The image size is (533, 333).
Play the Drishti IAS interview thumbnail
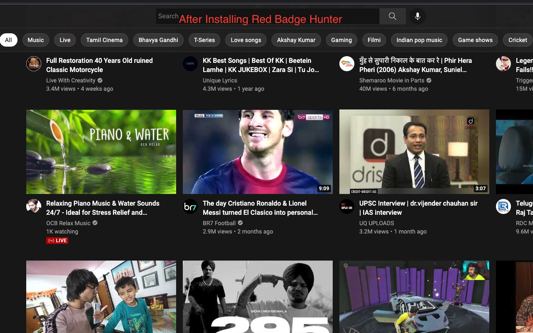tap(414, 152)
